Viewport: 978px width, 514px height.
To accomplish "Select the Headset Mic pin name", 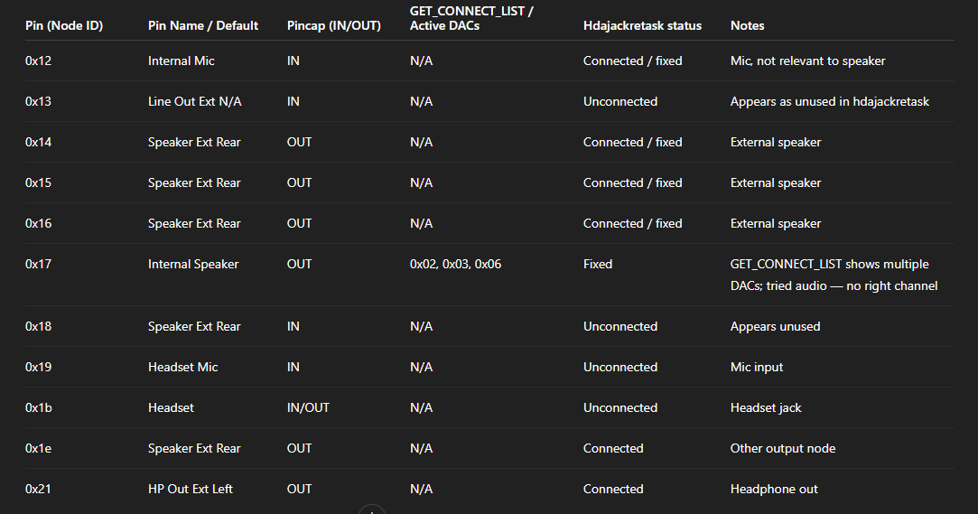I will (183, 367).
